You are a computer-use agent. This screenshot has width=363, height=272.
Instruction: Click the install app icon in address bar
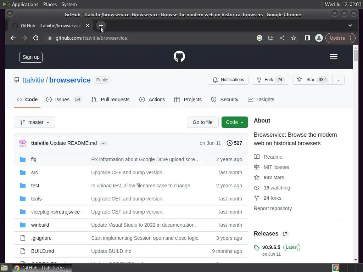270,38
